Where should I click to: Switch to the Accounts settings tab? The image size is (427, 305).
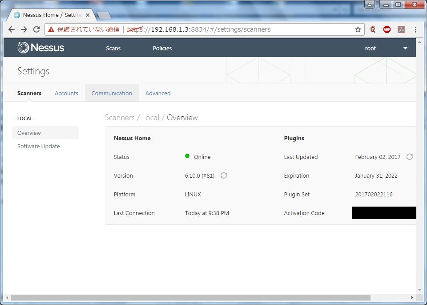pyautogui.click(x=66, y=93)
